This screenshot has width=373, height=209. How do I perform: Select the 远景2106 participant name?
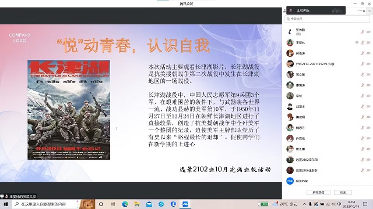pyautogui.click(x=307, y=170)
